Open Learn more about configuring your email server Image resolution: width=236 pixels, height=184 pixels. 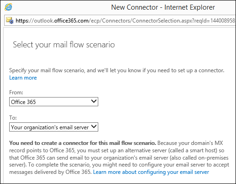click(x=151, y=172)
